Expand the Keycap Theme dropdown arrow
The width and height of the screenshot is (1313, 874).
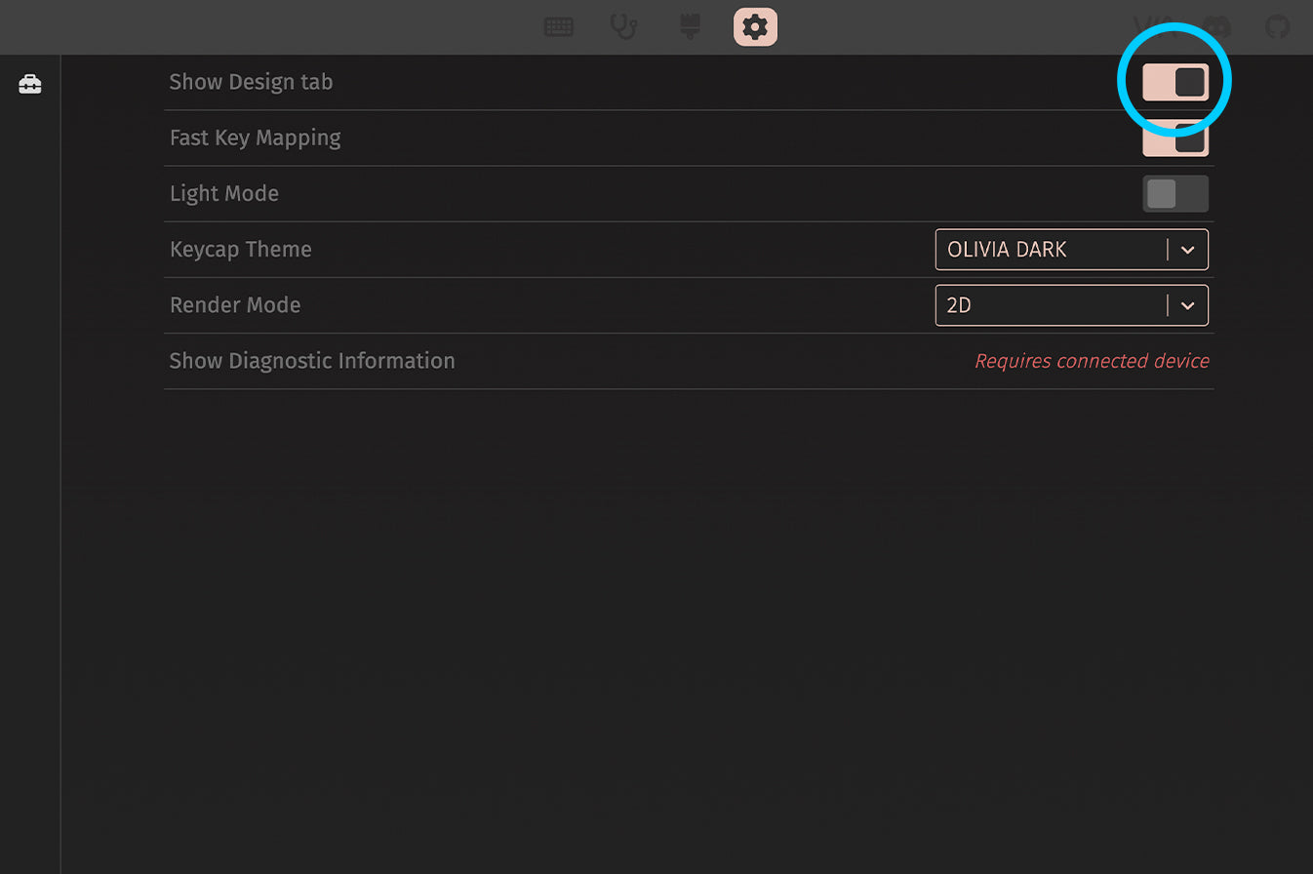pyautogui.click(x=1187, y=250)
